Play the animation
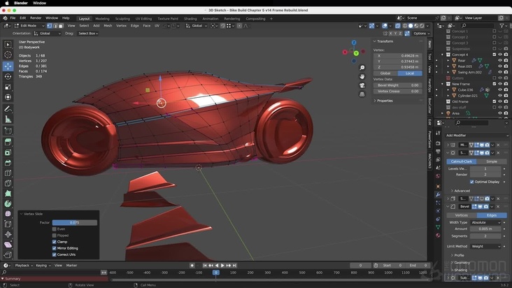The image size is (512, 288). [x=222, y=266]
